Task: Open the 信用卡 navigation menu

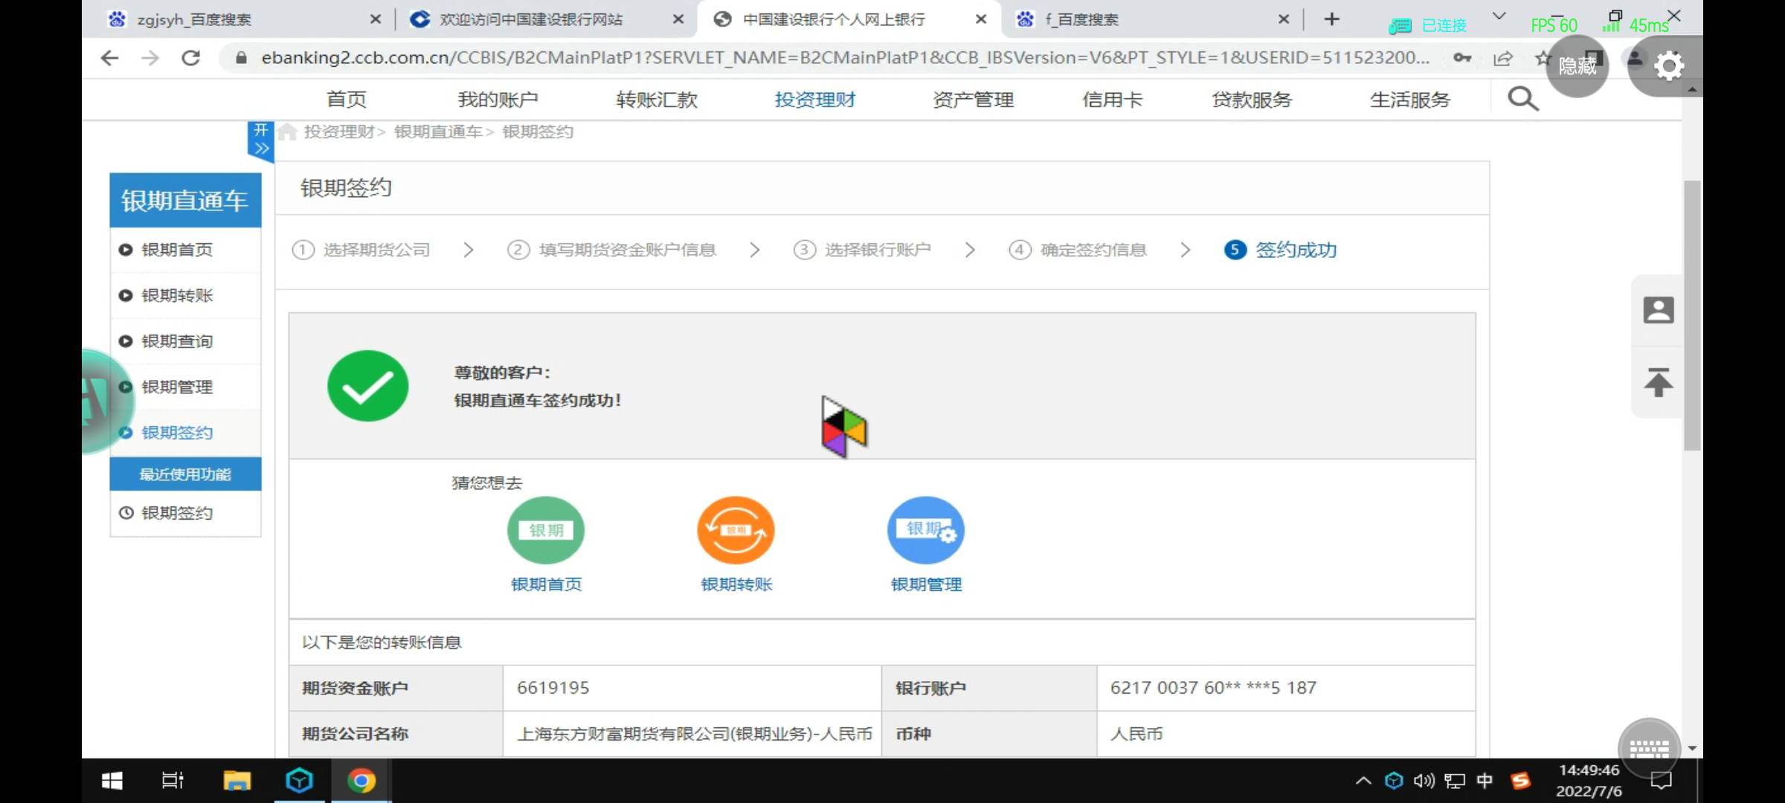Action: [1113, 99]
